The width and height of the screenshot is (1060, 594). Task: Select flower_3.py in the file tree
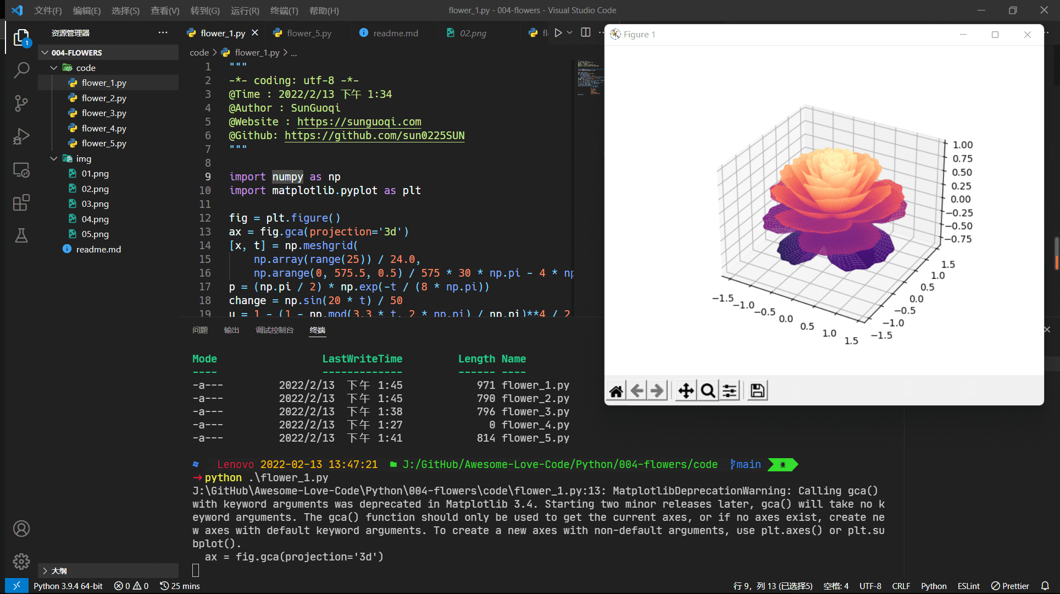tap(108, 113)
